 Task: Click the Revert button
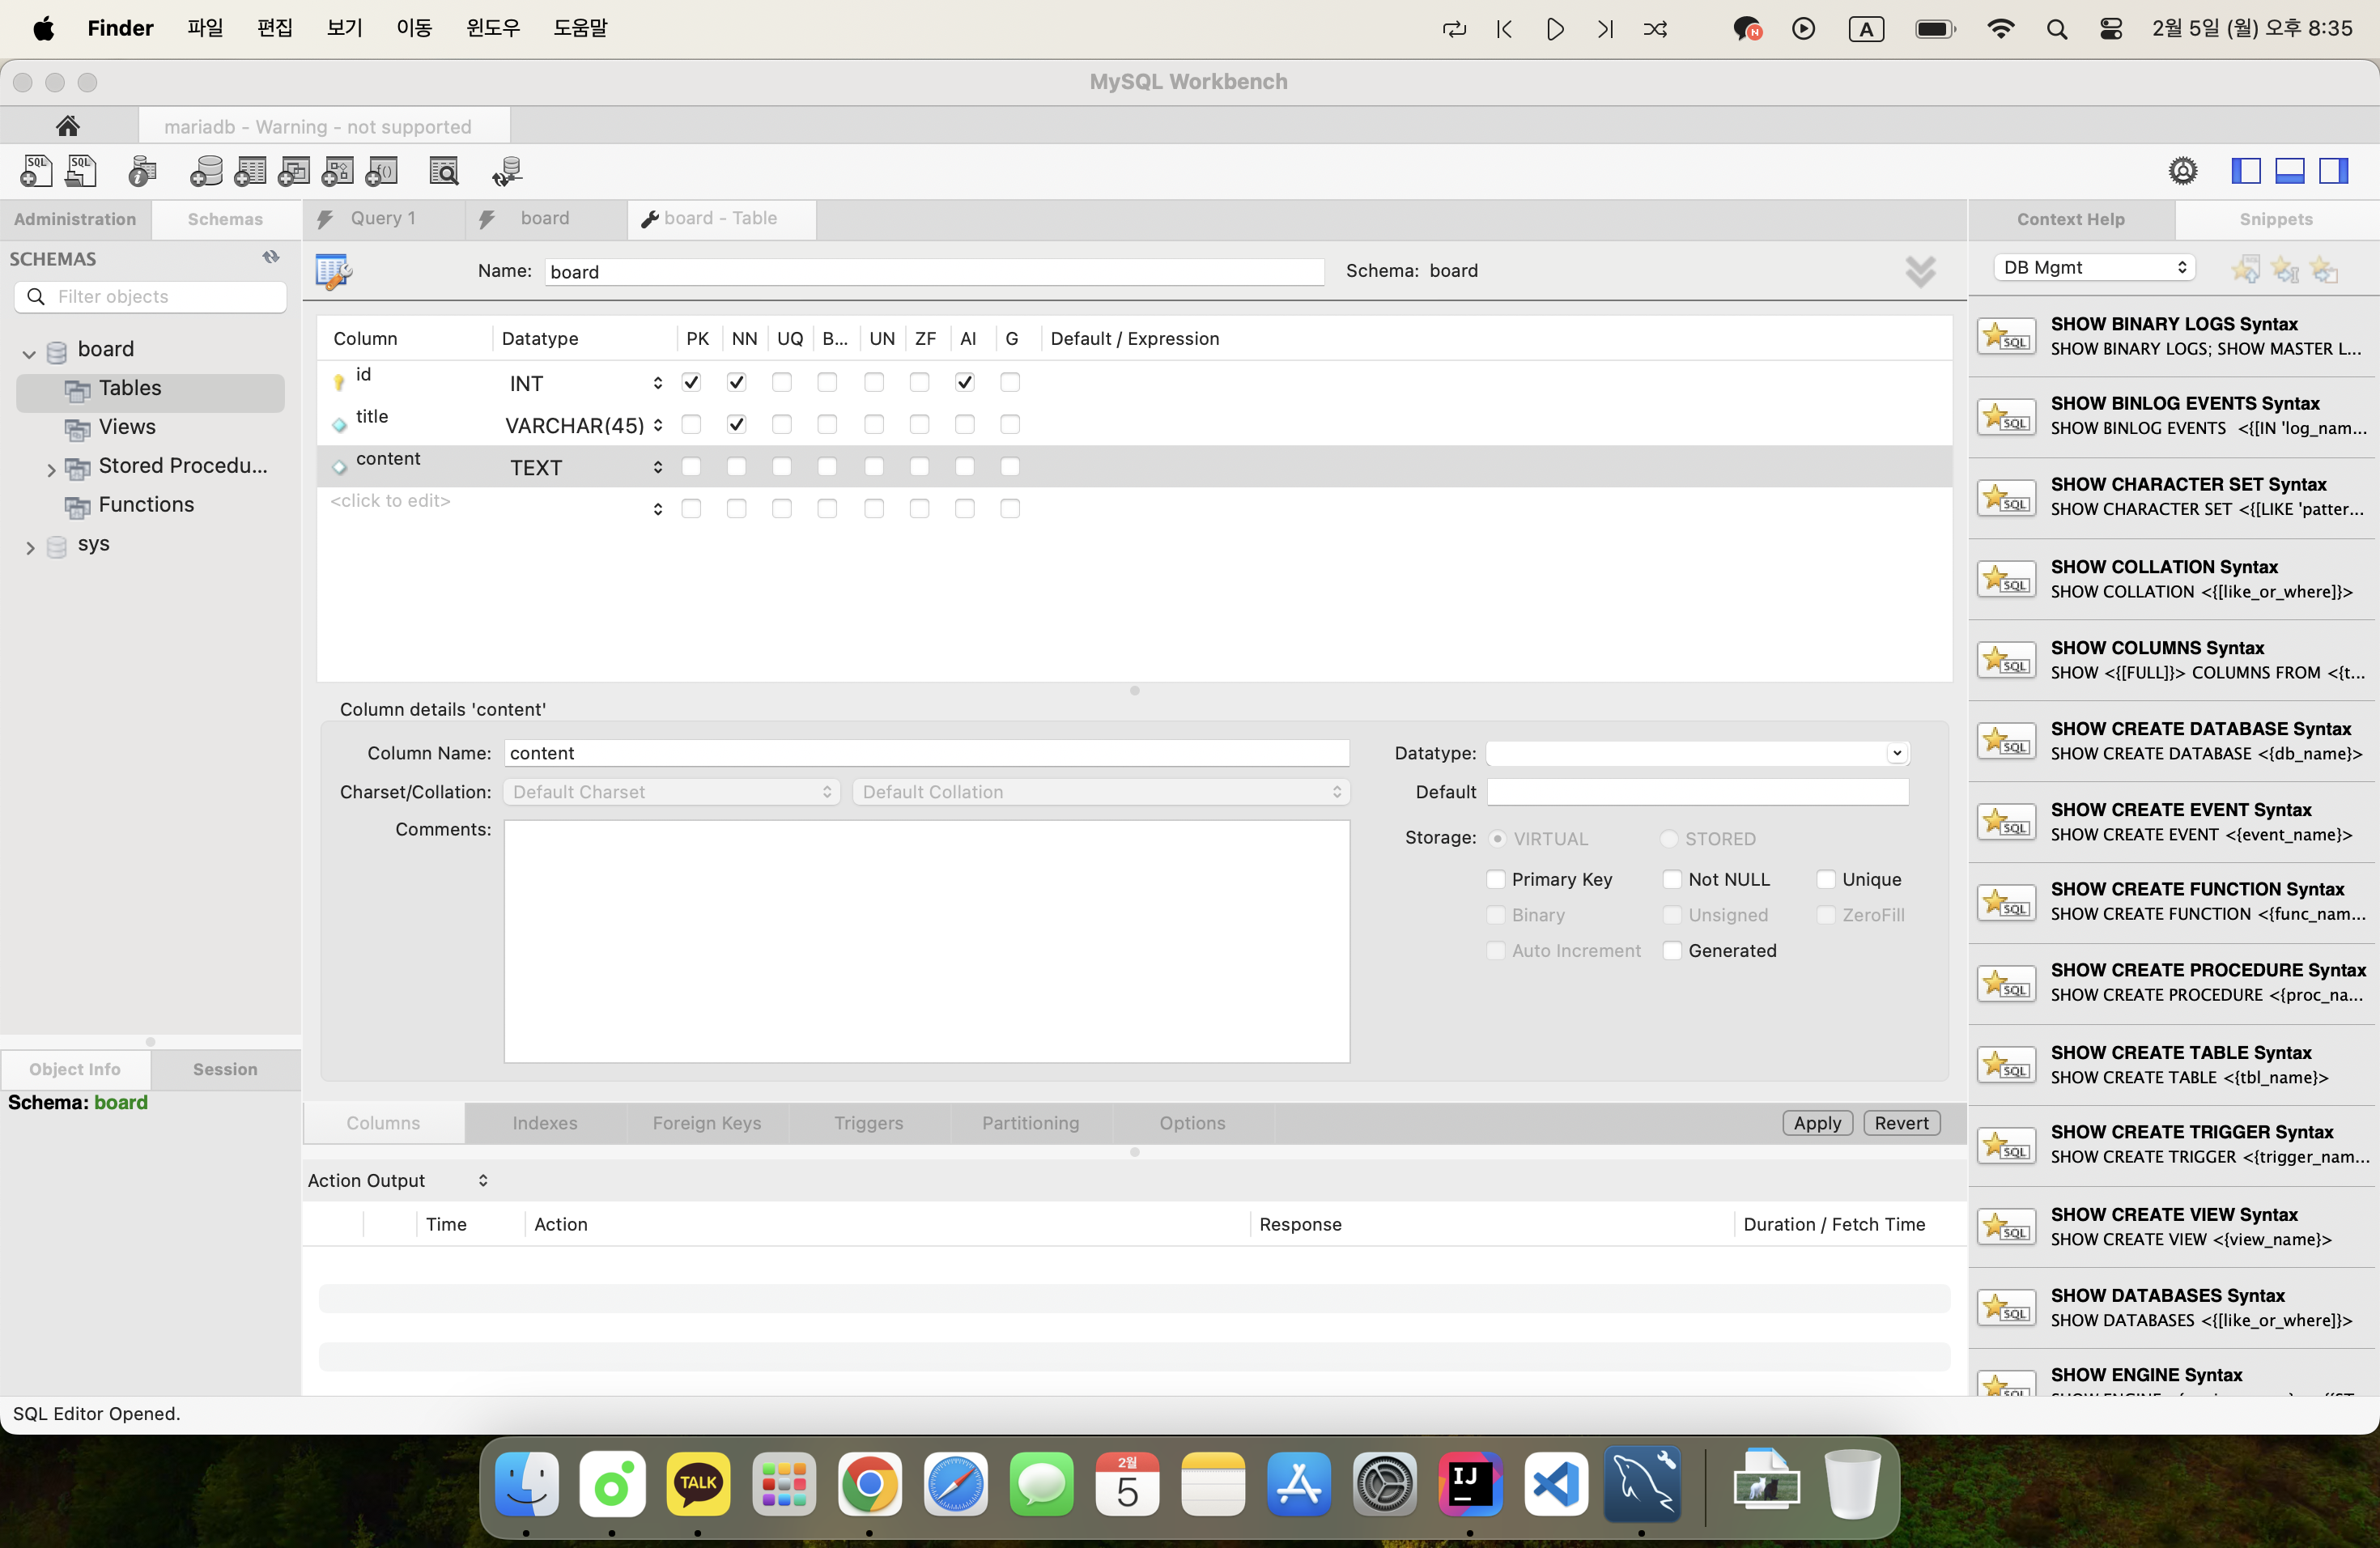[x=1901, y=1122]
